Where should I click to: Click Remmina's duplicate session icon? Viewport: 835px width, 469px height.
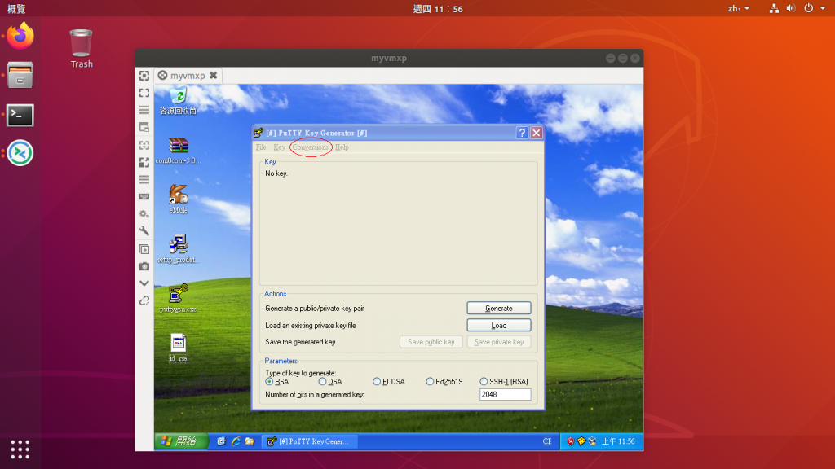(x=144, y=249)
